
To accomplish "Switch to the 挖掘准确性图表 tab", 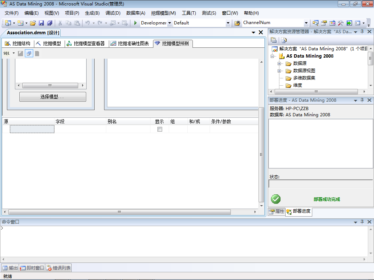I will [x=130, y=44].
